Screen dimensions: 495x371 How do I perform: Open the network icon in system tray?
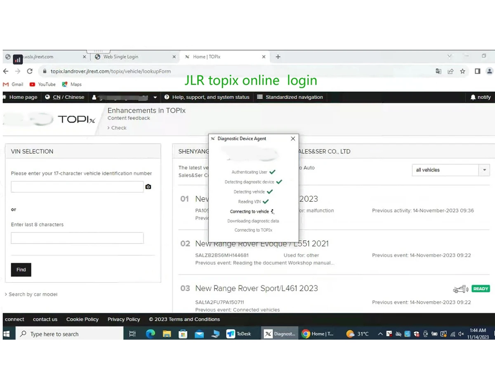(453, 334)
